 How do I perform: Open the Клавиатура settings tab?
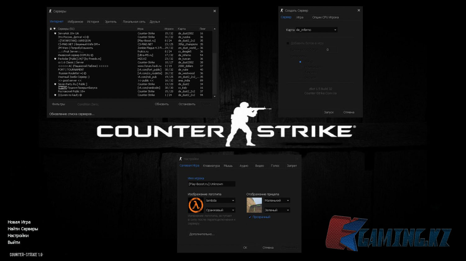click(x=211, y=166)
